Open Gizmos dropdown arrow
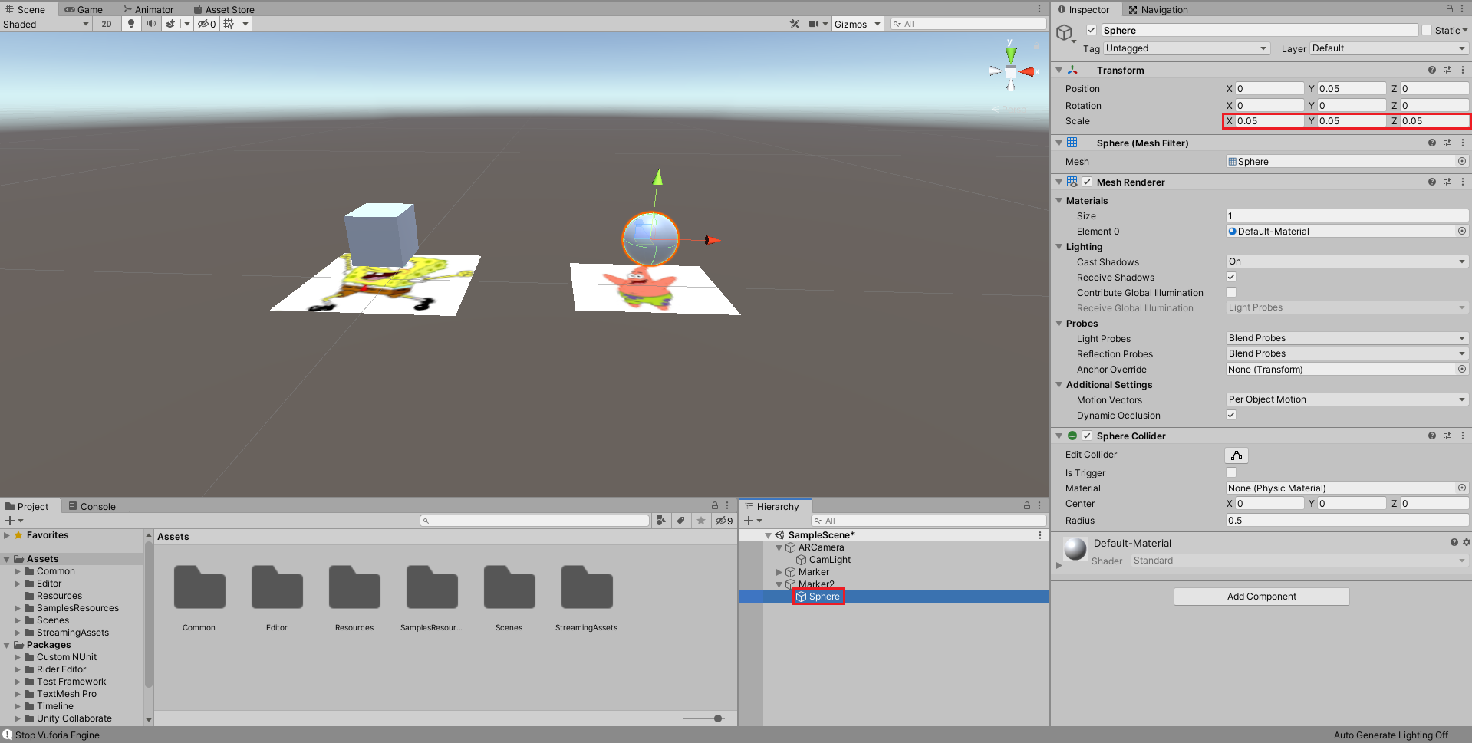Image resolution: width=1472 pixels, height=743 pixels. tap(878, 24)
